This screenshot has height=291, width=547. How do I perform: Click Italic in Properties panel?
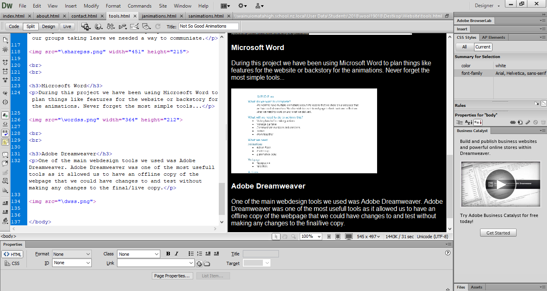click(176, 254)
